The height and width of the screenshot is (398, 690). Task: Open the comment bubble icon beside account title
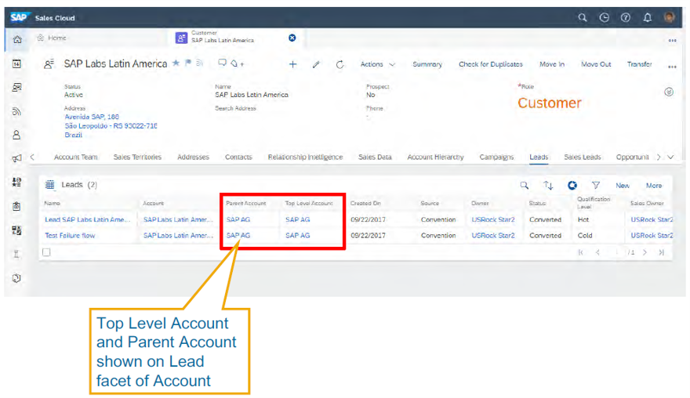pos(222,63)
